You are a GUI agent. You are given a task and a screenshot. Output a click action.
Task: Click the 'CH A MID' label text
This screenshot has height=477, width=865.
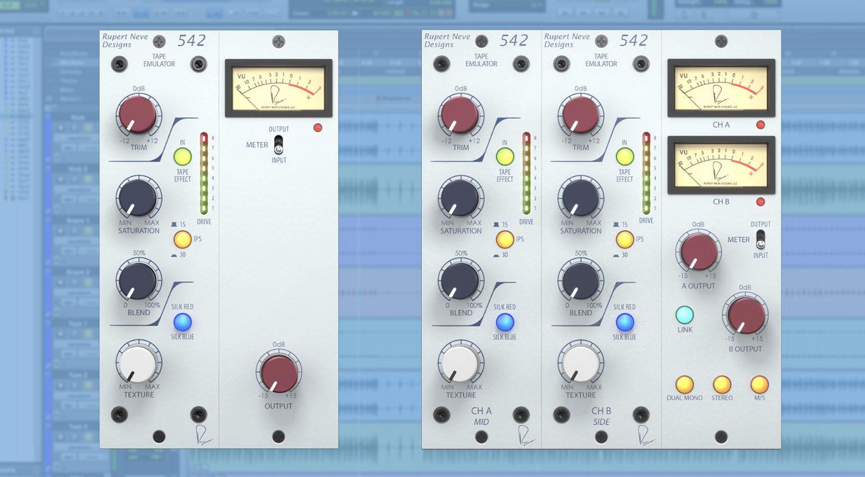pos(481,416)
